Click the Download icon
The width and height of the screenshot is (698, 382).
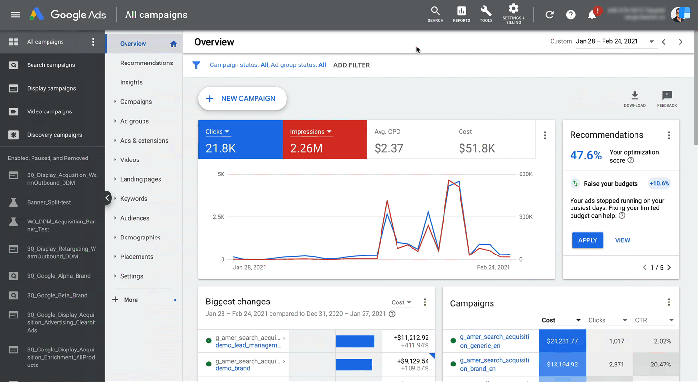(x=635, y=98)
